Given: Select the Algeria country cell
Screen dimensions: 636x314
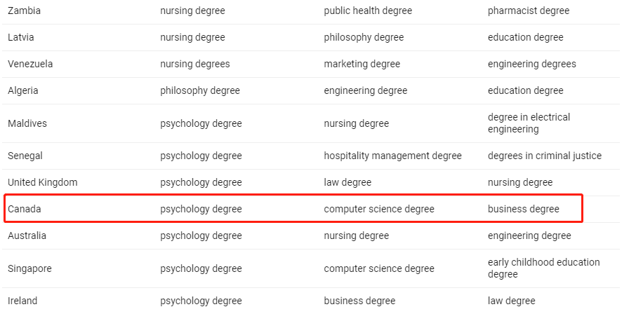Looking at the screenshot, I should 23,90.
